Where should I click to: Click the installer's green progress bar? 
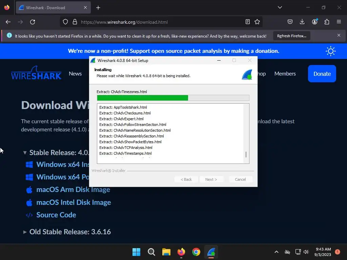pyautogui.click(x=143, y=98)
